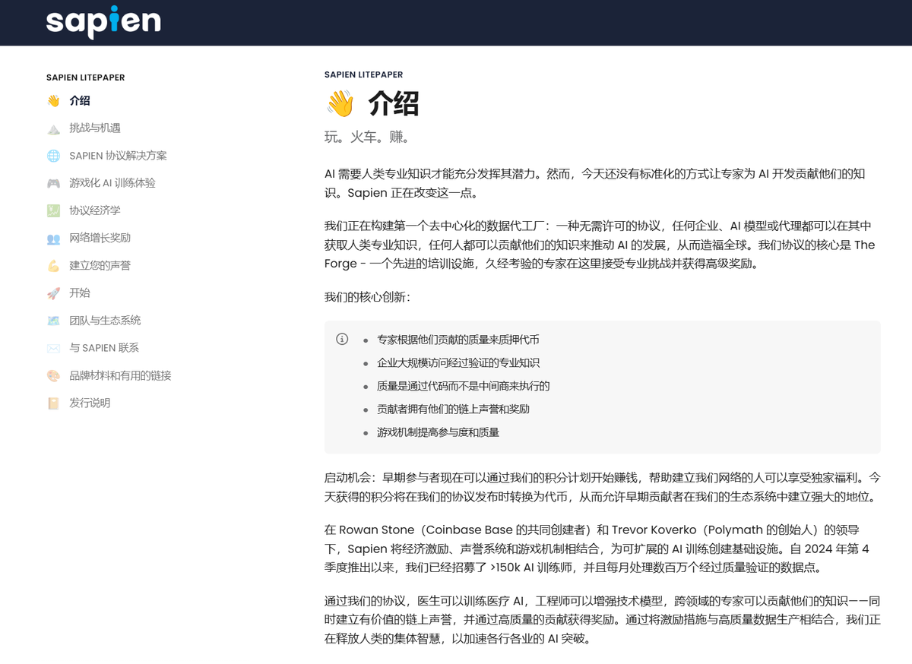Viewport: 912px width, 664px height.
Task: Click the chart icon beside 协议经济学
Action: point(53,210)
